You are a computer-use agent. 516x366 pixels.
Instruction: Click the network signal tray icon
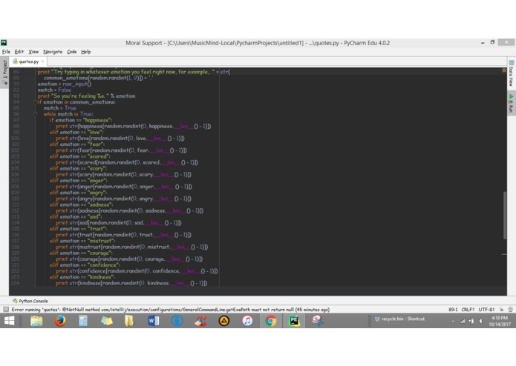point(463,322)
